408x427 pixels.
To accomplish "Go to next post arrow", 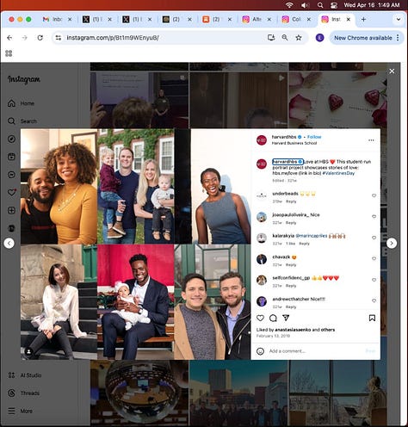I will [392, 244].
